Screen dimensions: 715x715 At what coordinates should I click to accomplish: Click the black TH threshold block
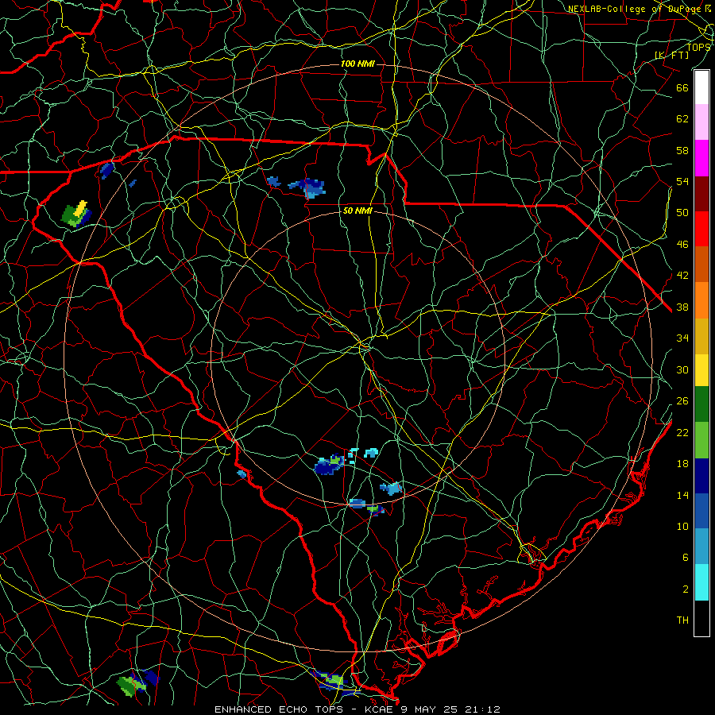[701, 618]
